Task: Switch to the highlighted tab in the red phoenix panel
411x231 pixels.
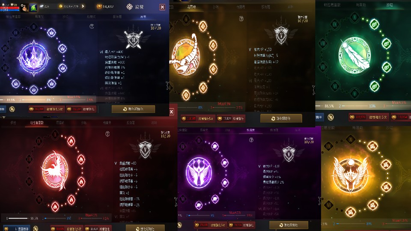Action: click(37, 123)
